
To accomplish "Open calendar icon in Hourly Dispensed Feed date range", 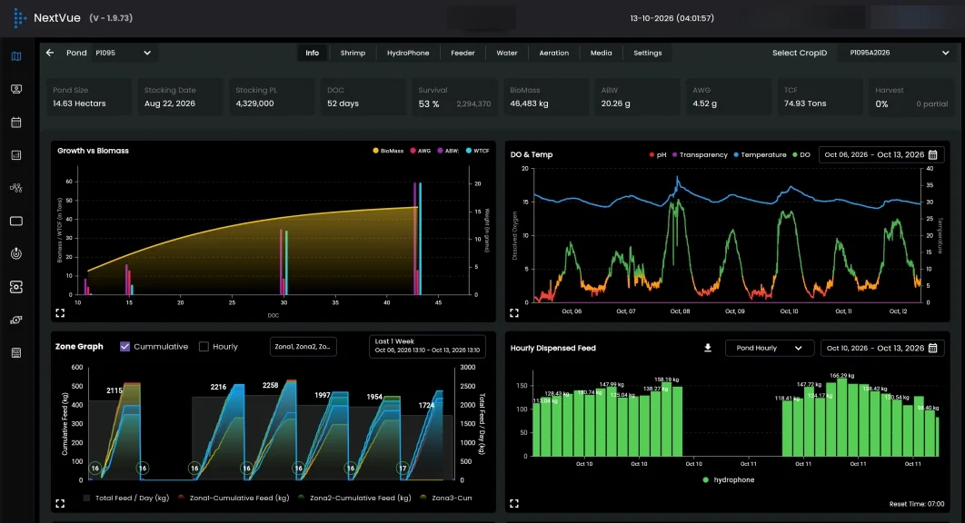I will pyautogui.click(x=933, y=349).
